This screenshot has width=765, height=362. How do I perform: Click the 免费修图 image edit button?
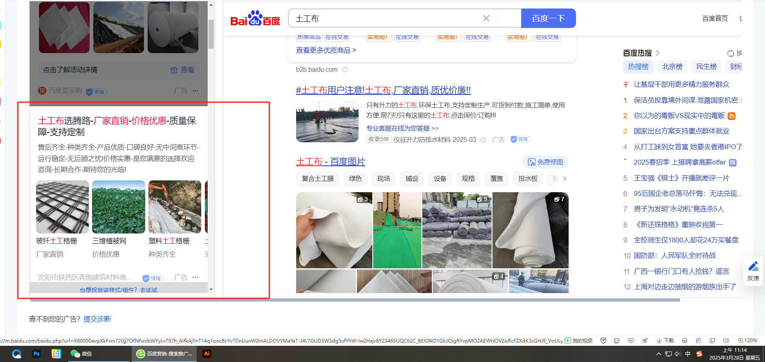click(545, 162)
